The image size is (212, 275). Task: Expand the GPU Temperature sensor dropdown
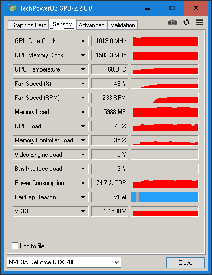(83, 69)
